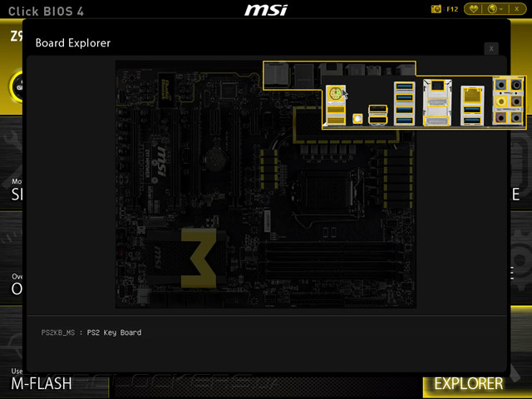This screenshot has width=532, height=399.
Task: Click the round CMOS battery on the board
Action: point(214,160)
